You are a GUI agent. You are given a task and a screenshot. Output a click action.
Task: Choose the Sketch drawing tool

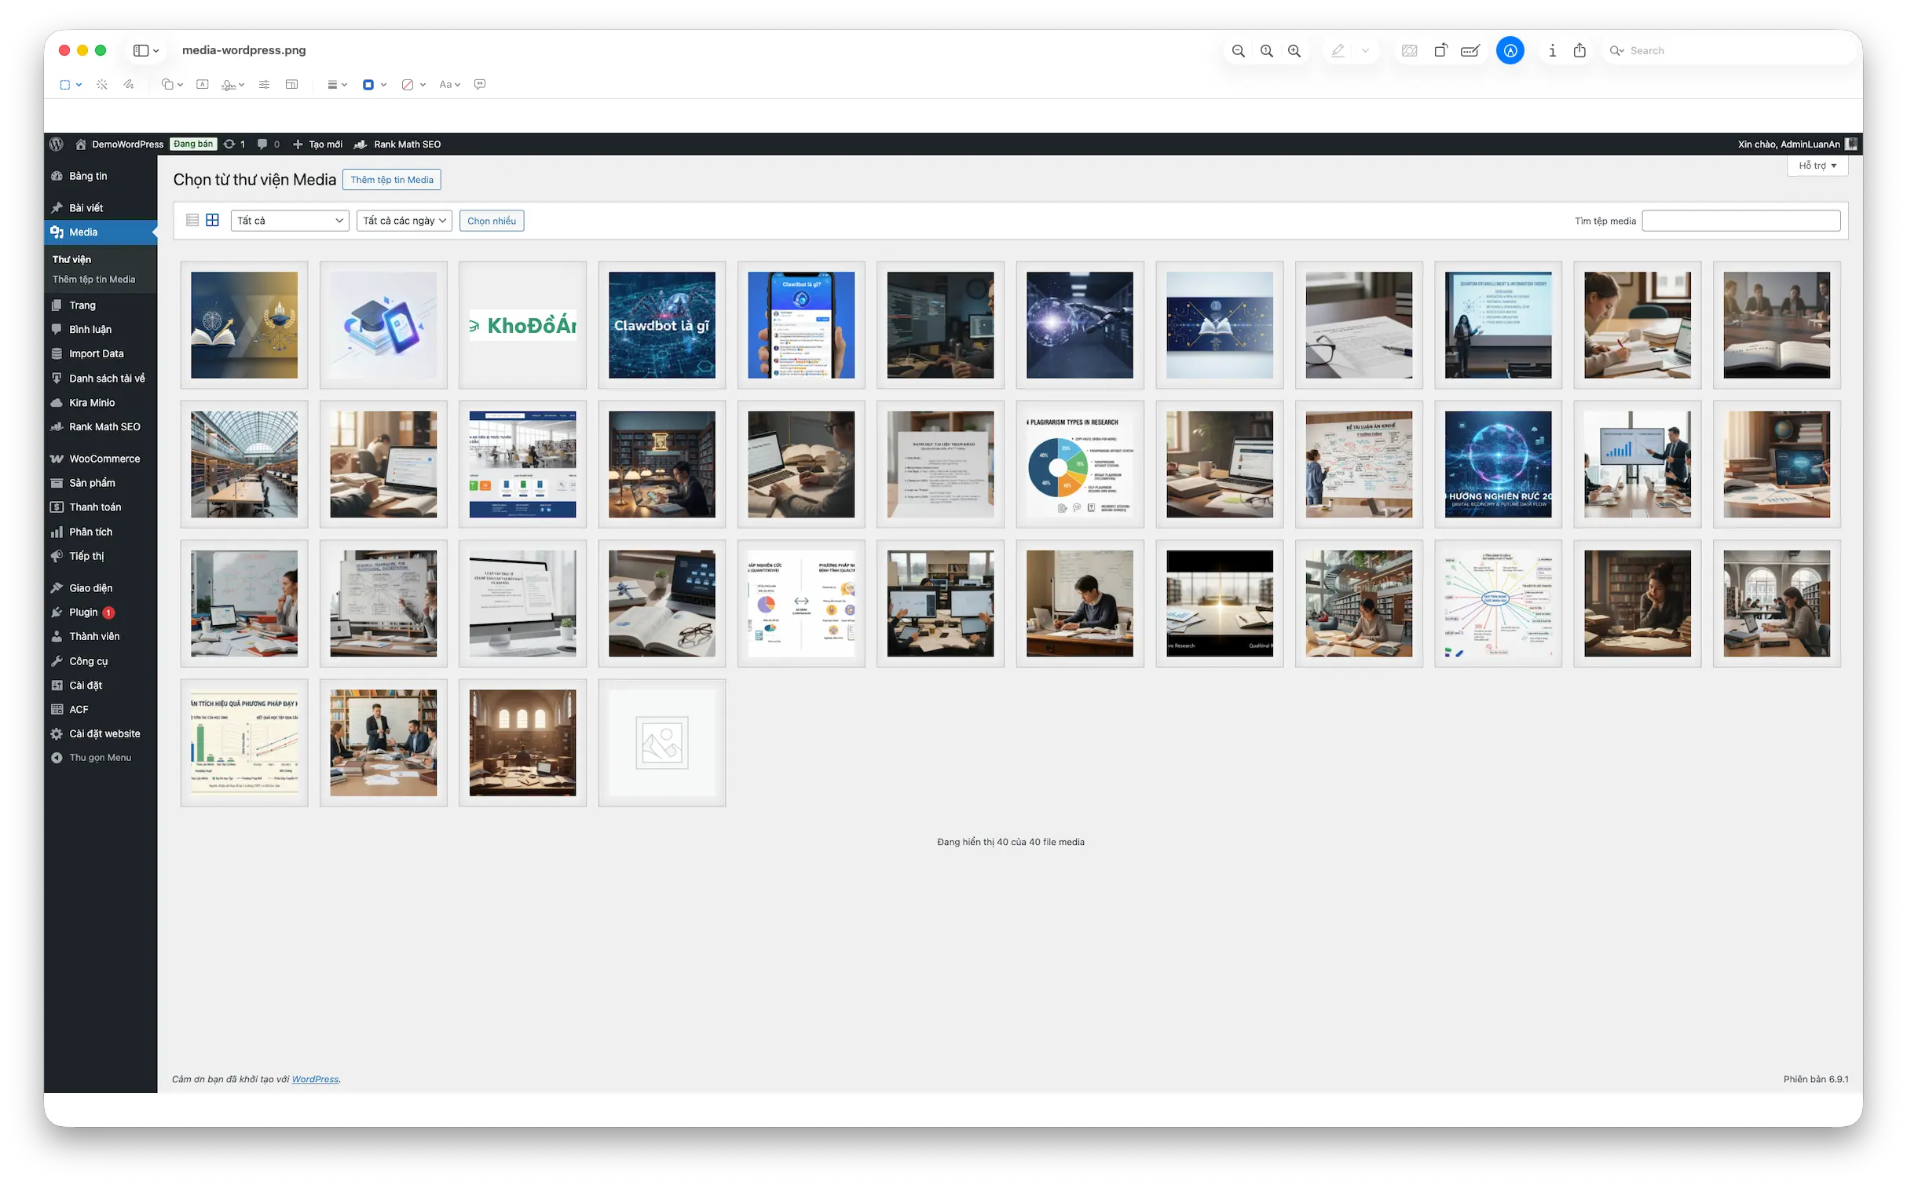[x=129, y=85]
